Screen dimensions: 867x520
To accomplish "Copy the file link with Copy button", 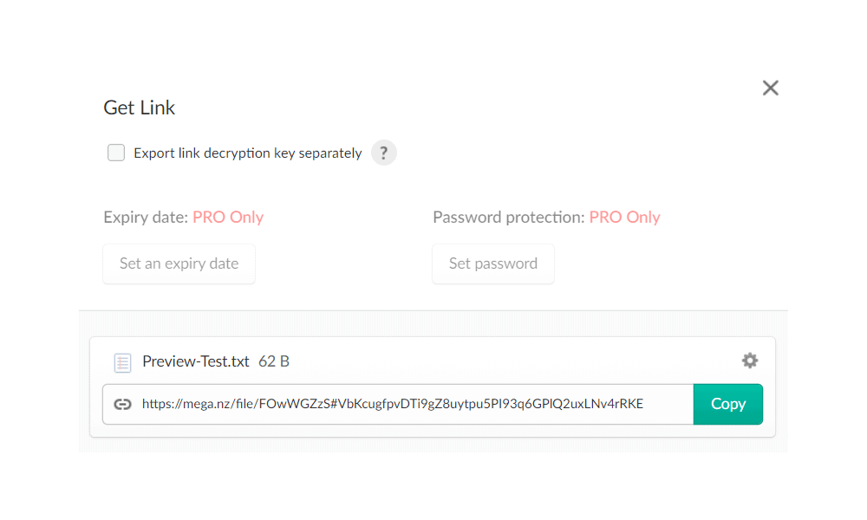I will tap(727, 404).
